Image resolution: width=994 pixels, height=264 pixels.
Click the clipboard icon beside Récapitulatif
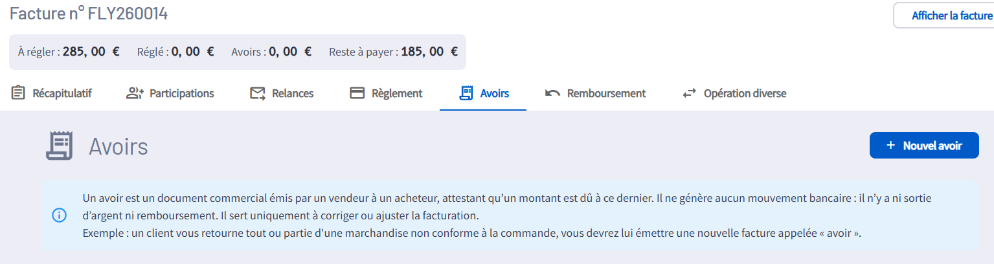18,93
